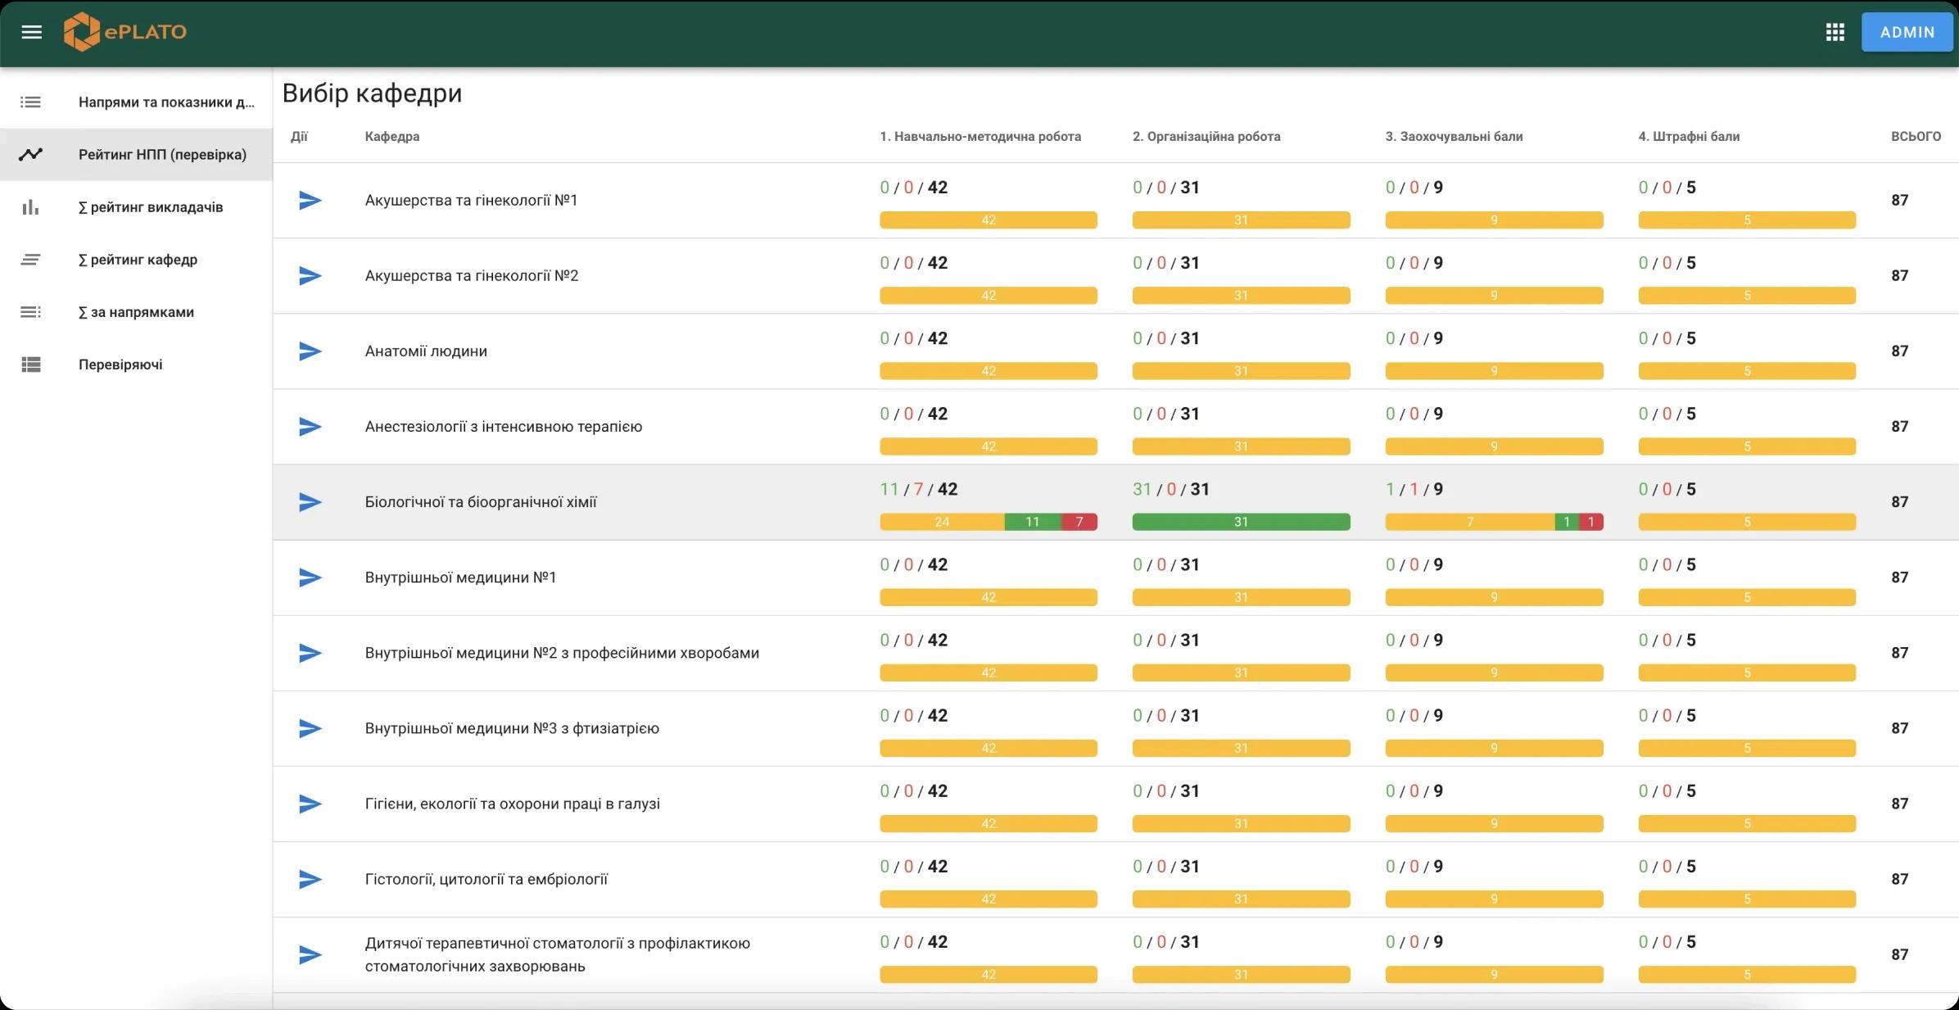Click the ADMIN button
This screenshot has width=1959, height=1010.
click(1907, 32)
